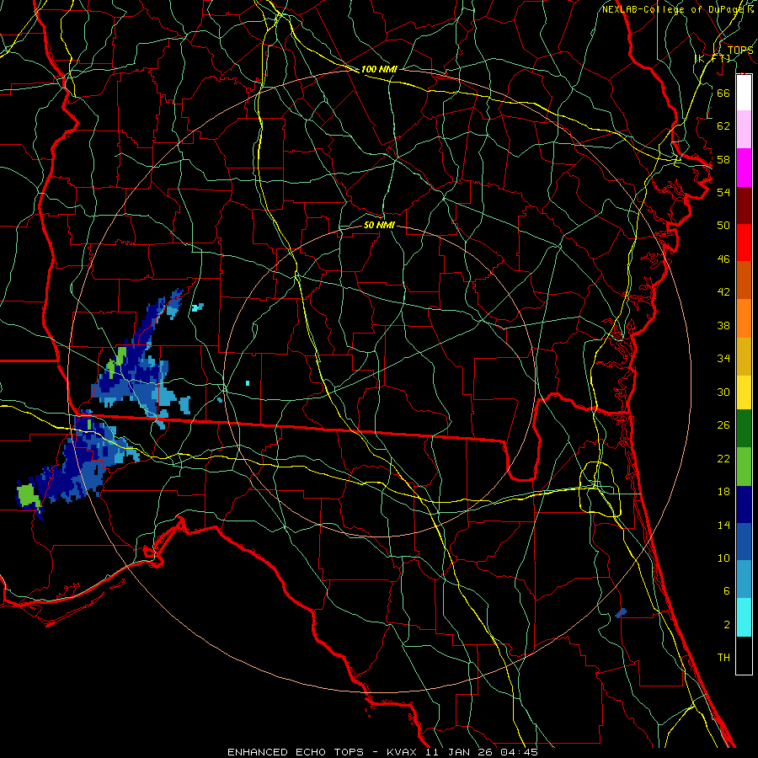758x758 pixels.
Task: Click the "TOPS" legend title
Action: tap(740, 51)
